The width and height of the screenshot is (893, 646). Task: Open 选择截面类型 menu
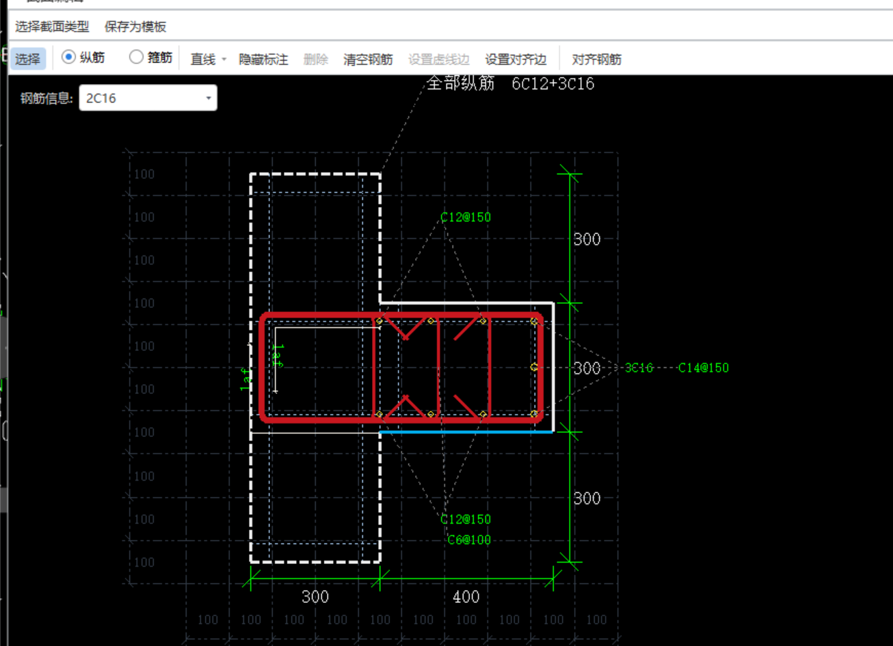pos(52,27)
